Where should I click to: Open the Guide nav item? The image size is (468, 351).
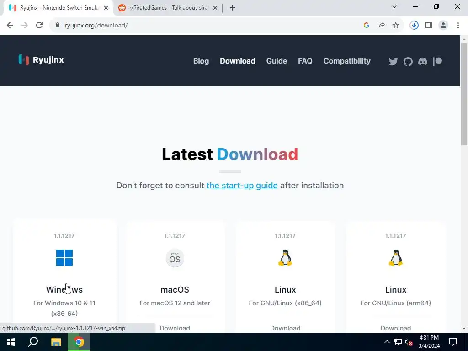tap(277, 61)
